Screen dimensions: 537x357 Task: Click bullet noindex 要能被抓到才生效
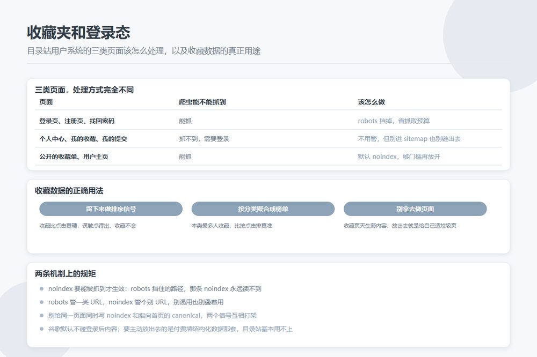155,288
